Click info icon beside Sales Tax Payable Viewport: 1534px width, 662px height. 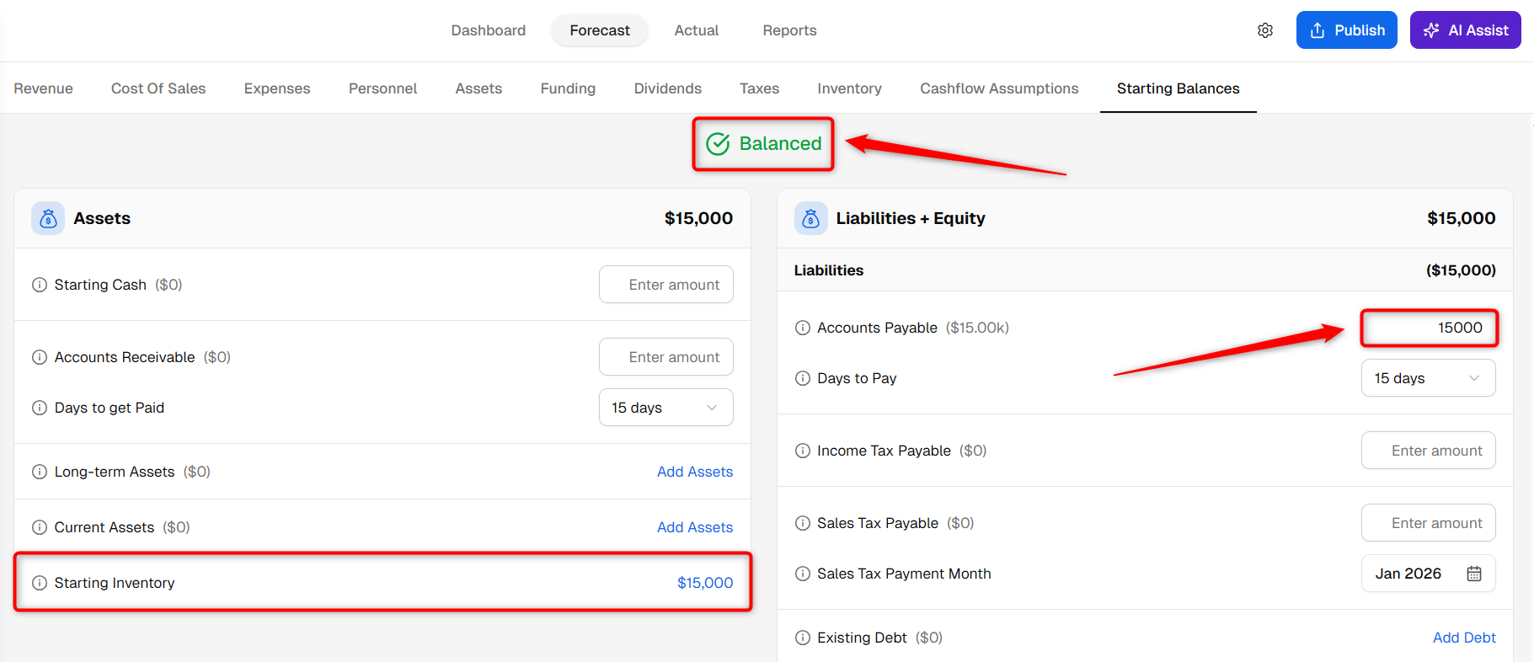pos(803,523)
